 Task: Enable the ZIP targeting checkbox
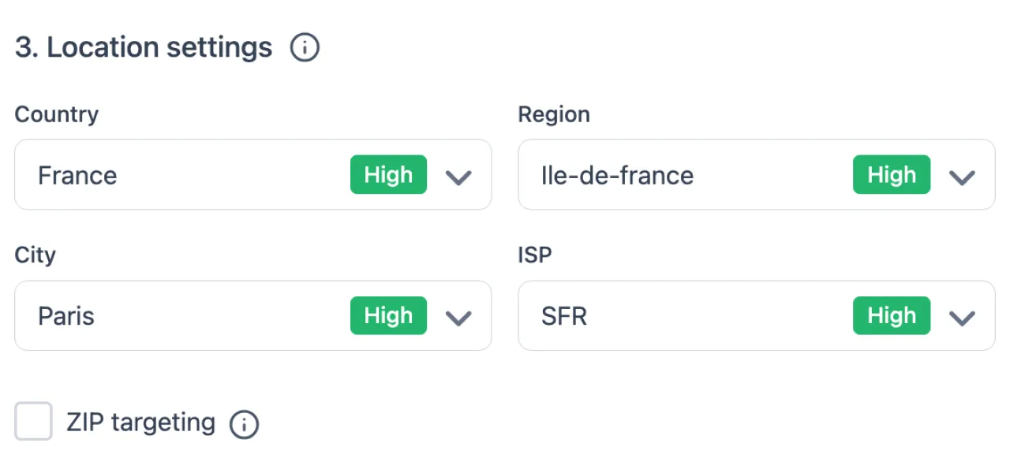tap(34, 421)
